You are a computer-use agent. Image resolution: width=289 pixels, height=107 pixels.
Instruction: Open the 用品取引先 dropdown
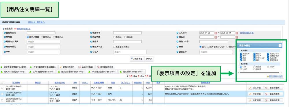(x=44, y=47)
